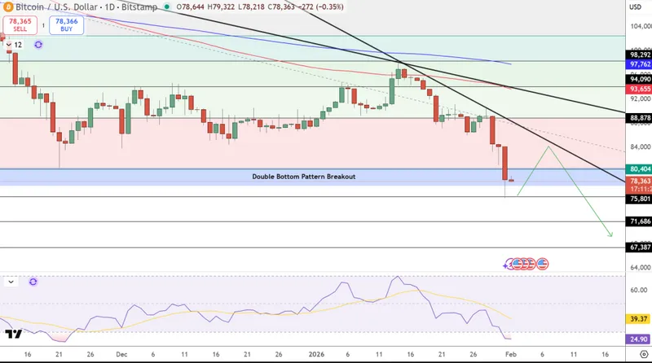Screen dimensions: 652x363
Task: Select the Double Bottom Pattern Breakout label
Action: pyautogui.click(x=303, y=177)
